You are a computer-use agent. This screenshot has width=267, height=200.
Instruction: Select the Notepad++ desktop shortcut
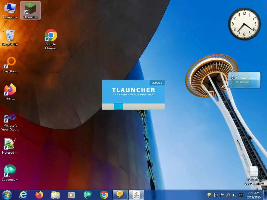pyautogui.click(x=10, y=146)
